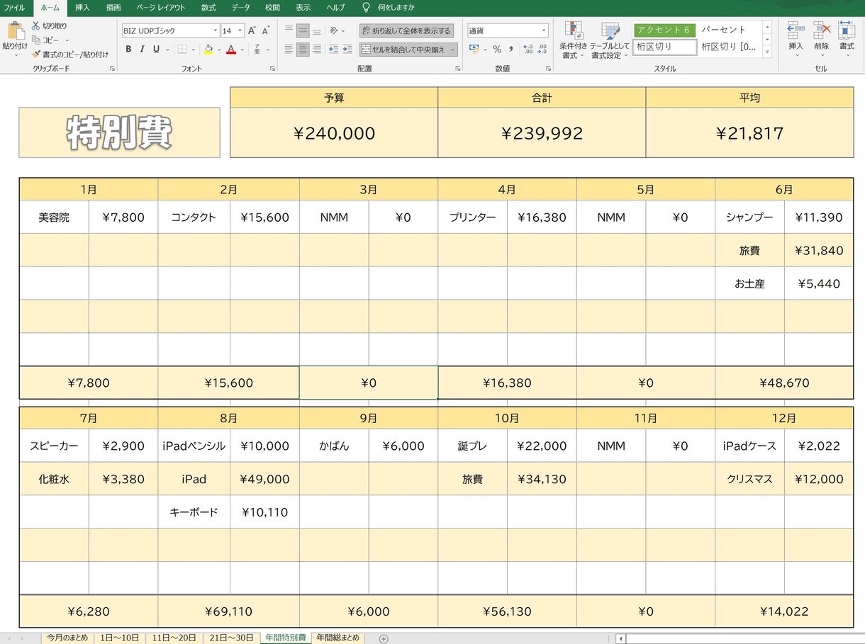Open the 今月のまとめ sheet tab
Screen dimensions: 865x644
point(67,638)
